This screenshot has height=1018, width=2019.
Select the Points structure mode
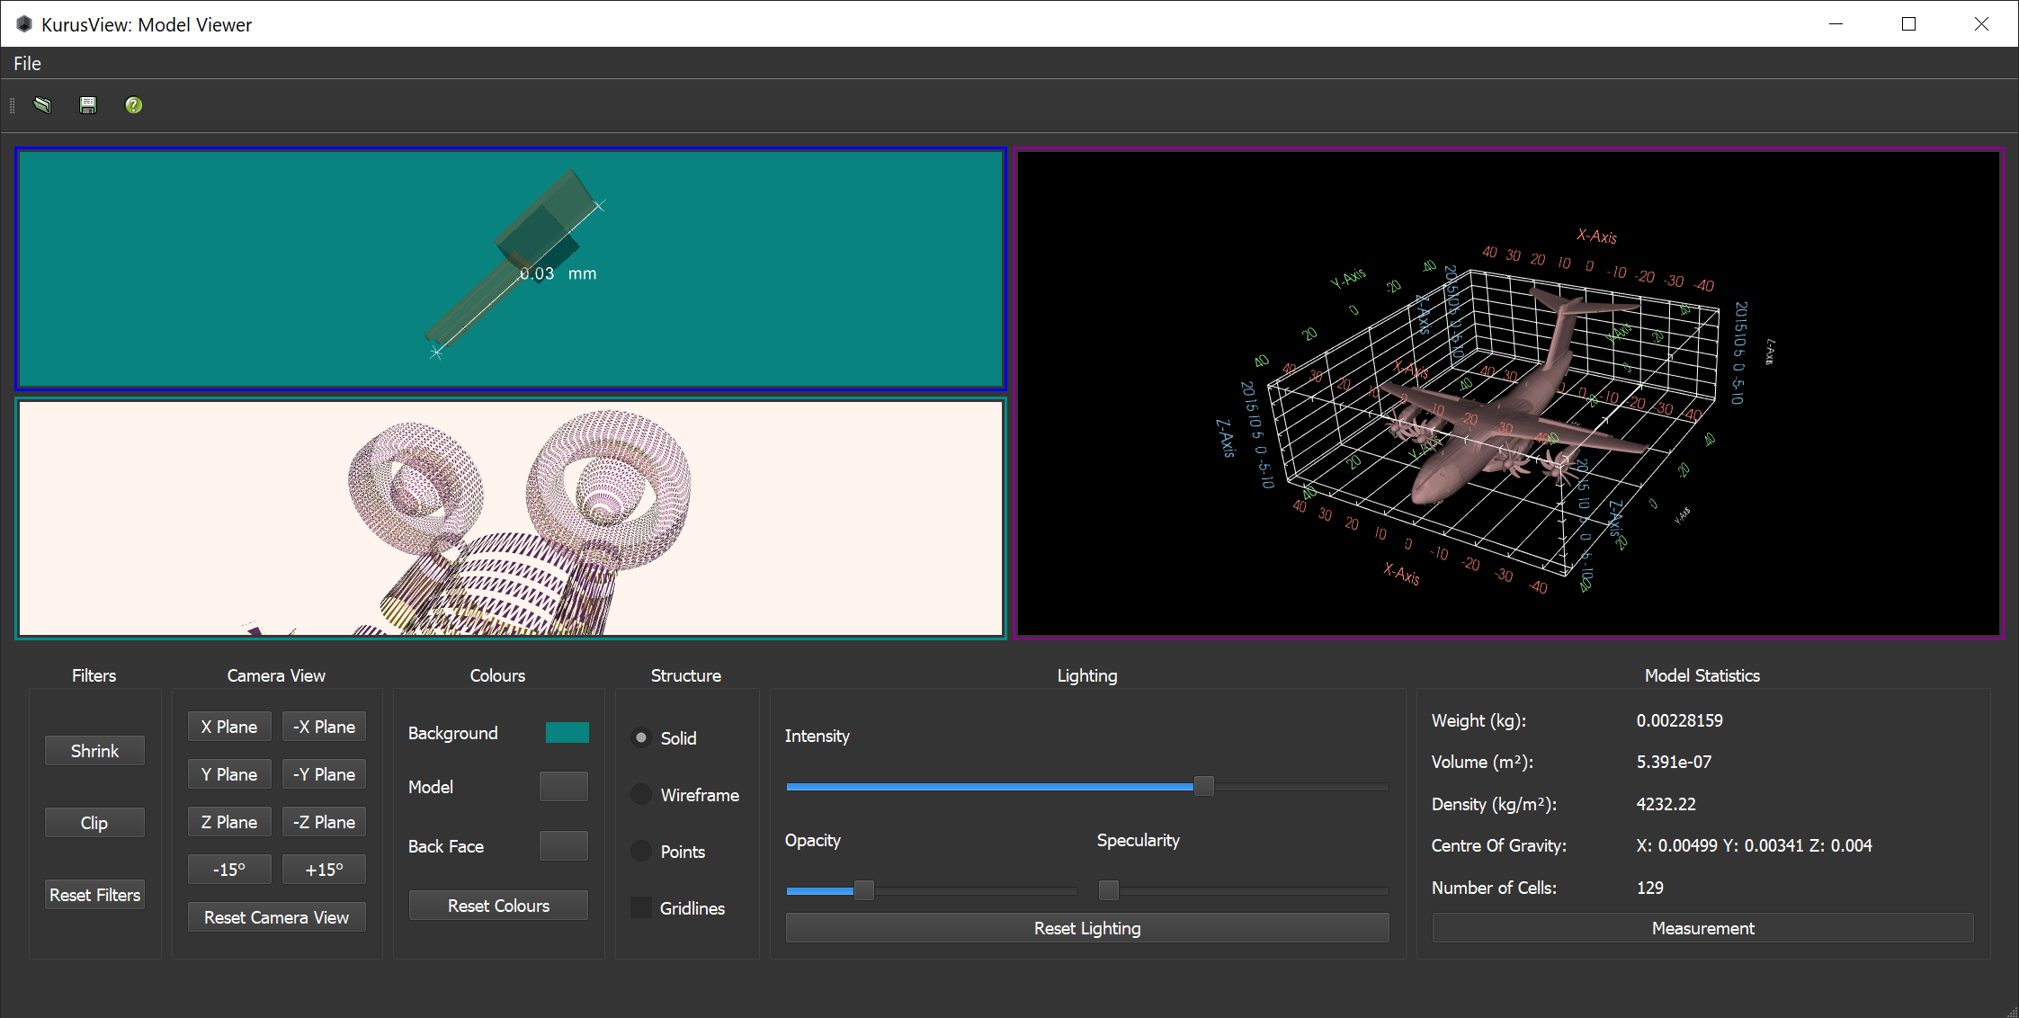click(x=640, y=851)
